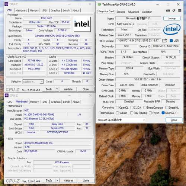Click Driver Version field value

click(148, 79)
